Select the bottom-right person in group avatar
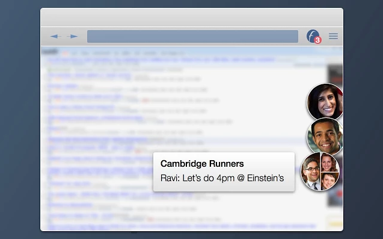 [x=328, y=181]
